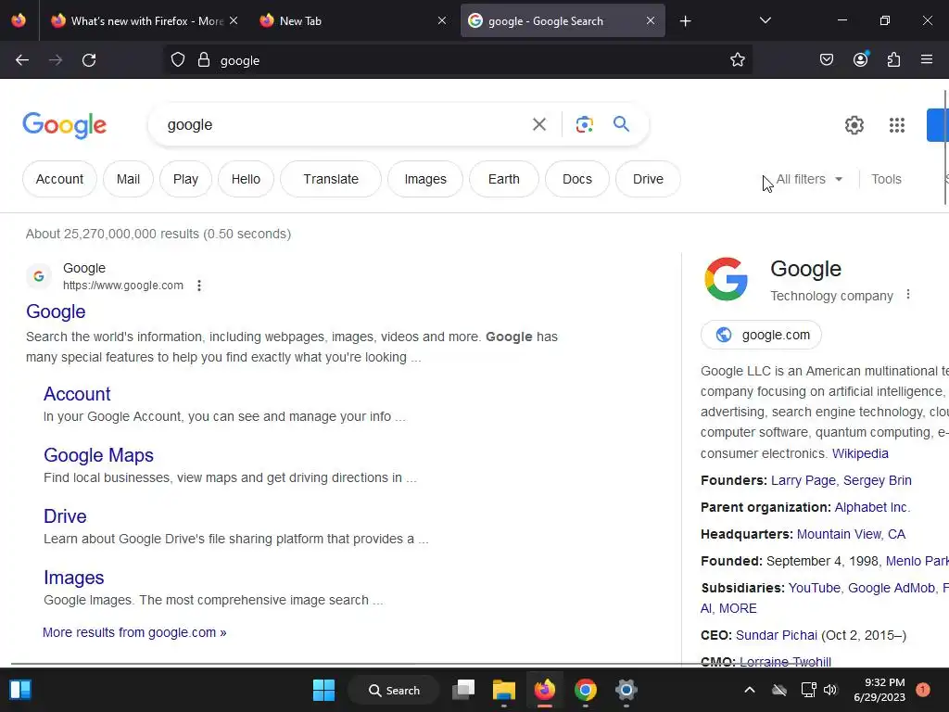
Task: Click the volume icon in system tray
Action: pos(830,690)
